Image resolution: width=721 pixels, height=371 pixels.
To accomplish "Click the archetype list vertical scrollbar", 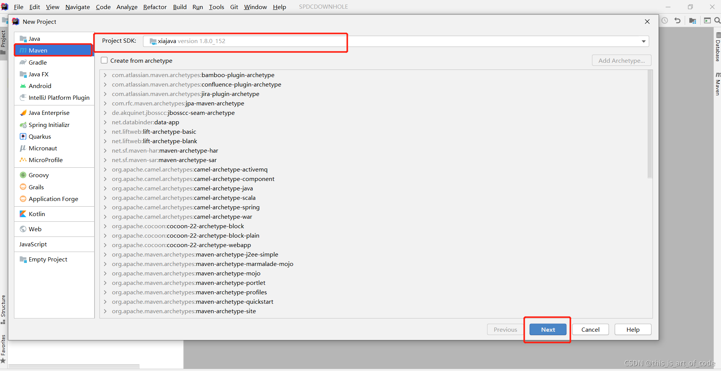I will (x=650, y=124).
